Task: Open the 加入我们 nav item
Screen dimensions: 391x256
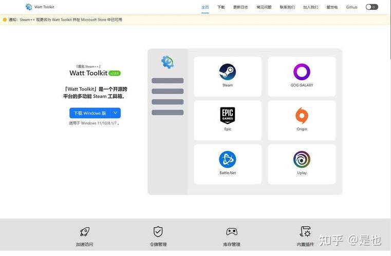Action: click(x=310, y=7)
